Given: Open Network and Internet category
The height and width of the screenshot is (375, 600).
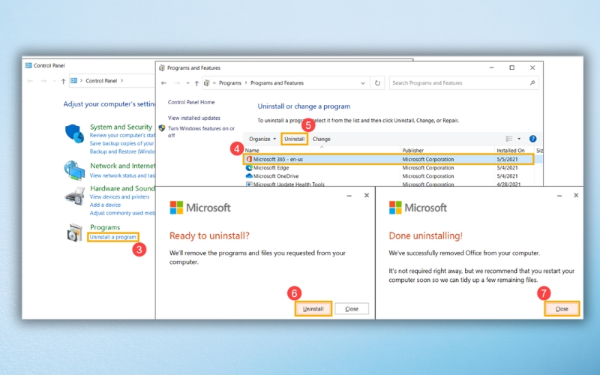Looking at the screenshot, I should 122,166.
